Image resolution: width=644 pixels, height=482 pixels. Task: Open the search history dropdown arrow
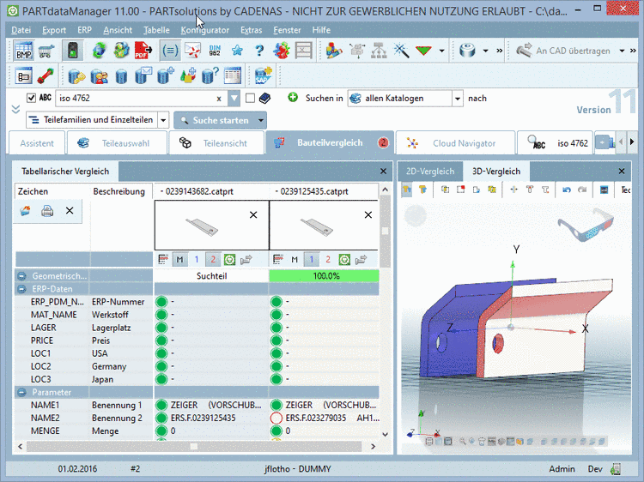point(234,98)
